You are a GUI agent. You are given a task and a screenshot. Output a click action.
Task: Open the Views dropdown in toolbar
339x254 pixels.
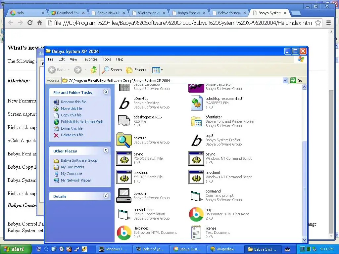point(157,70)
